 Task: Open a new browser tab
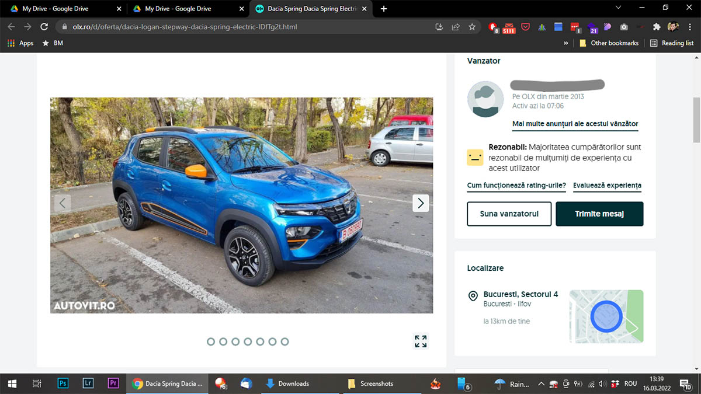coord(384,9)
